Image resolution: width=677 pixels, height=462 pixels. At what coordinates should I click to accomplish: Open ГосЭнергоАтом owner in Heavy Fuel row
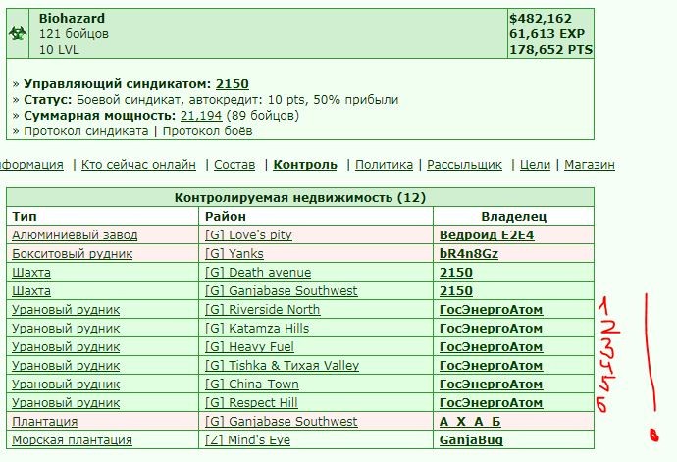491,346
